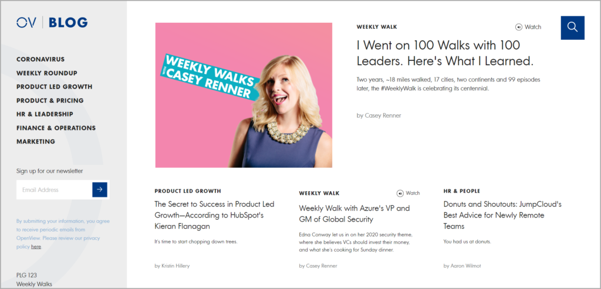Click the OV Blog logo

tap(52, 23)
